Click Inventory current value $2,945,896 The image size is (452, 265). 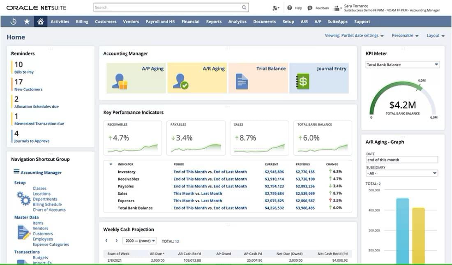click(274, 172)
